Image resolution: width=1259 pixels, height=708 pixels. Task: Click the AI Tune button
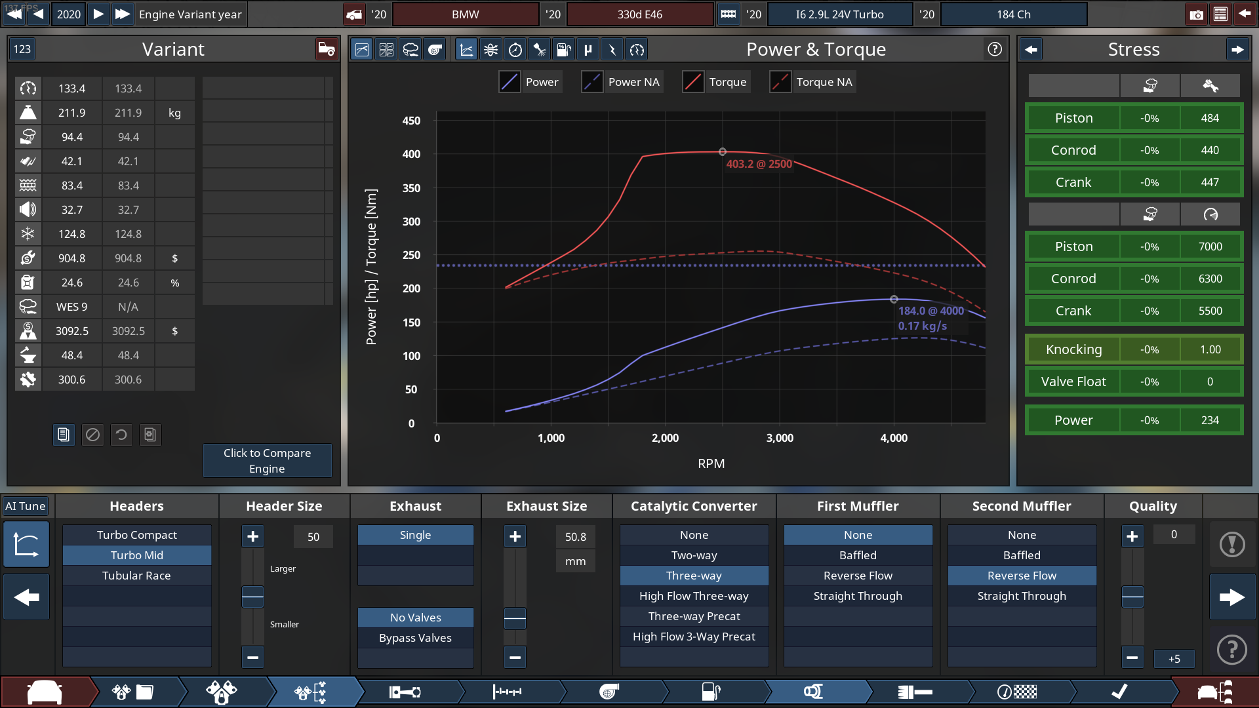tap(26, 506)
